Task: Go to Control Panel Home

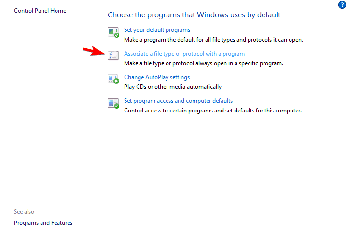Action: pyautogui.click(x=40, y=11)
